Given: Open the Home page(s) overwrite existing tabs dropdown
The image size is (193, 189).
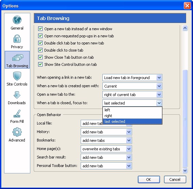Looking at the screenshot, I should [106, 149].
